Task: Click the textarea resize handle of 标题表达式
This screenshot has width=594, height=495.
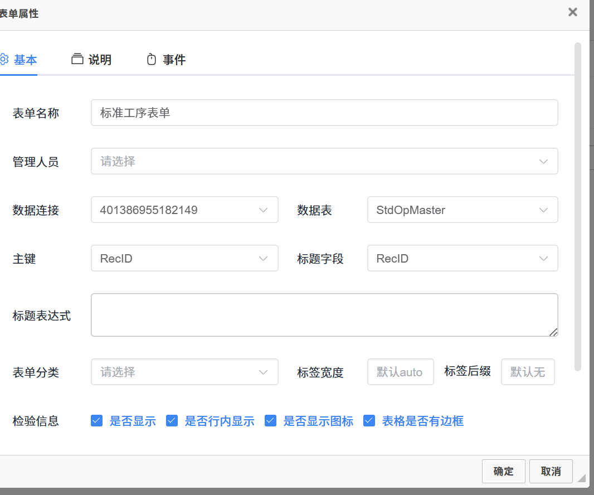Action: 553,332
